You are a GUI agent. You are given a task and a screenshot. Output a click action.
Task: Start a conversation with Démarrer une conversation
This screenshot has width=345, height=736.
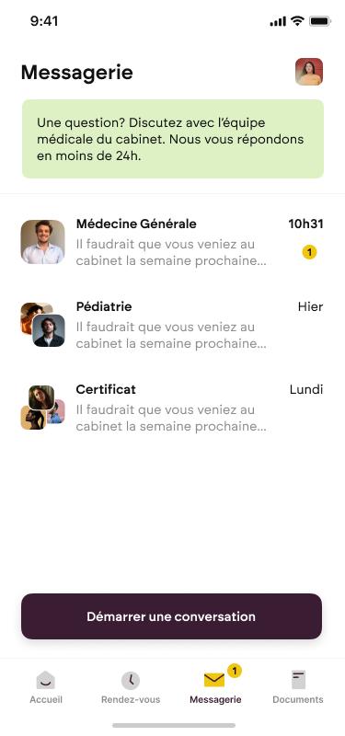coord(171,616)
